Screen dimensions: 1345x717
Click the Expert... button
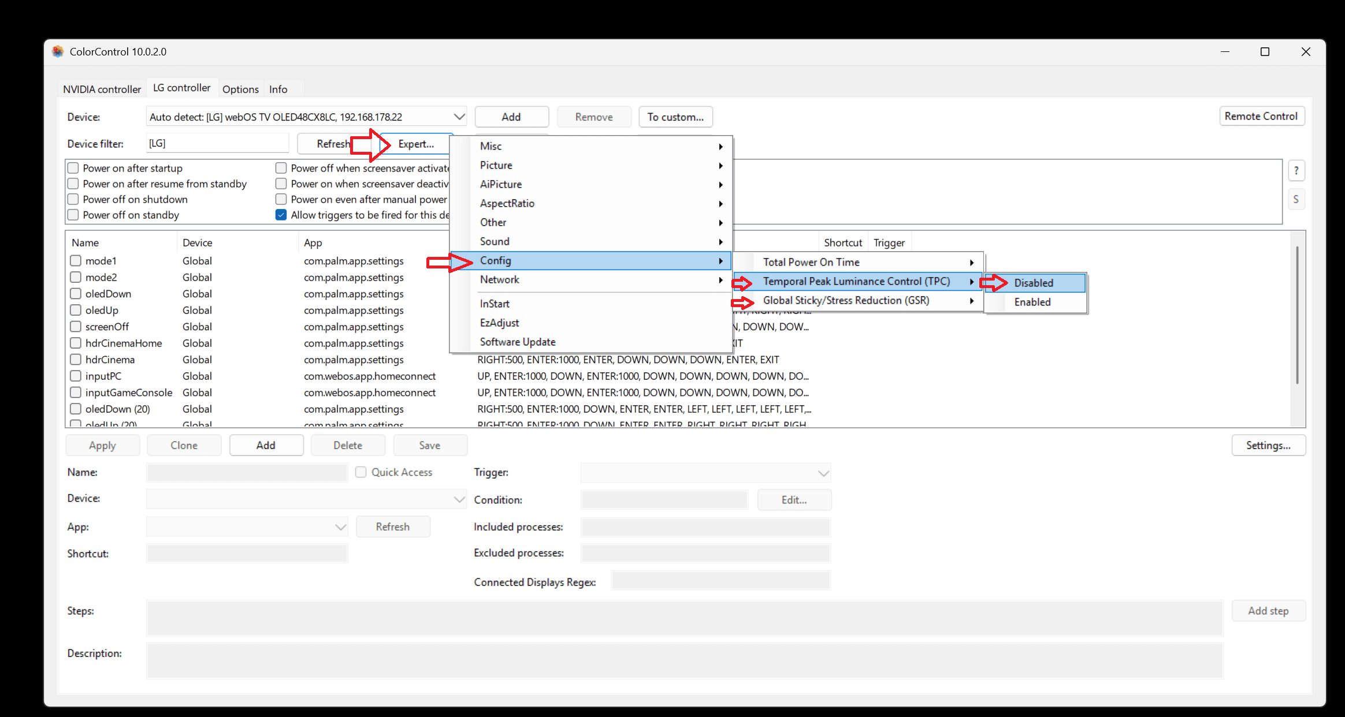(416, 144)
